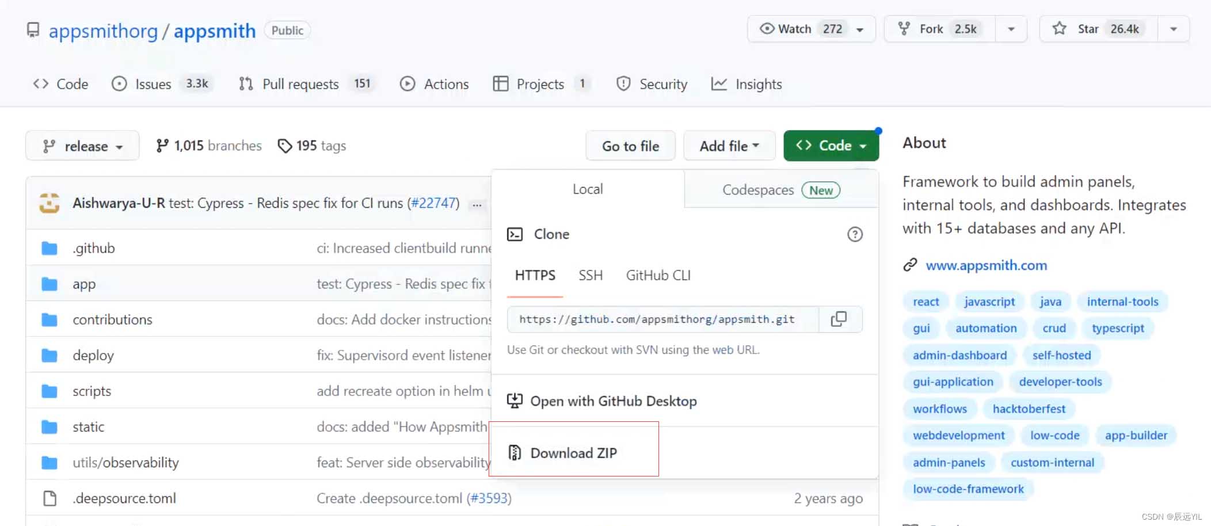Switch to the Codespaces tab
The width and height of the screenshot is (1211, 526).
(x=780, y=190)
